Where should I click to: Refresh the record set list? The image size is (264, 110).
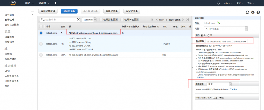click(247, 12)
